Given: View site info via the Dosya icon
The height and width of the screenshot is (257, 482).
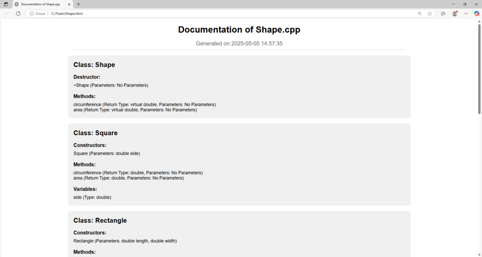Looking at the screenshot, I should click(32, 14).
